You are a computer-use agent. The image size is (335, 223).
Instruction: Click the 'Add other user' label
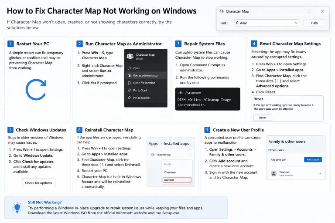tap(278, 159)
